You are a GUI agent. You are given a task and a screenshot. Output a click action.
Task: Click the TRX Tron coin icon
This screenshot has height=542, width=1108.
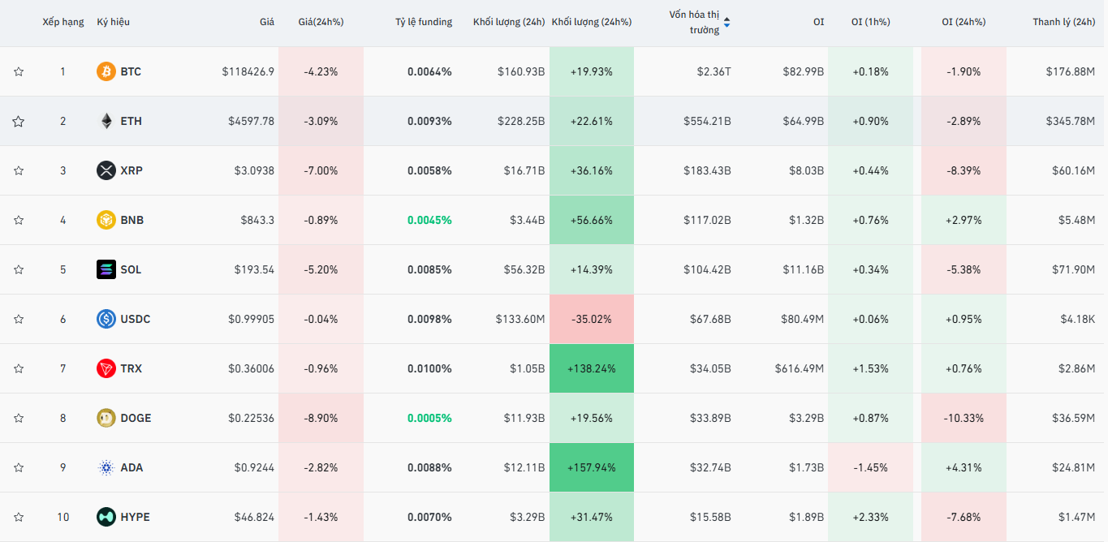point(106,368)
